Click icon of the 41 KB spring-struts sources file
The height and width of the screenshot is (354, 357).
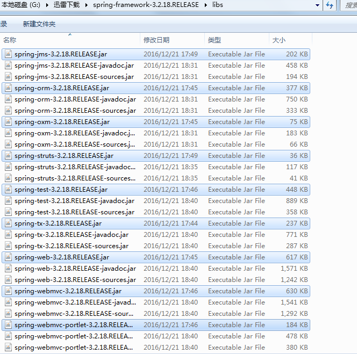click(9, 178)
